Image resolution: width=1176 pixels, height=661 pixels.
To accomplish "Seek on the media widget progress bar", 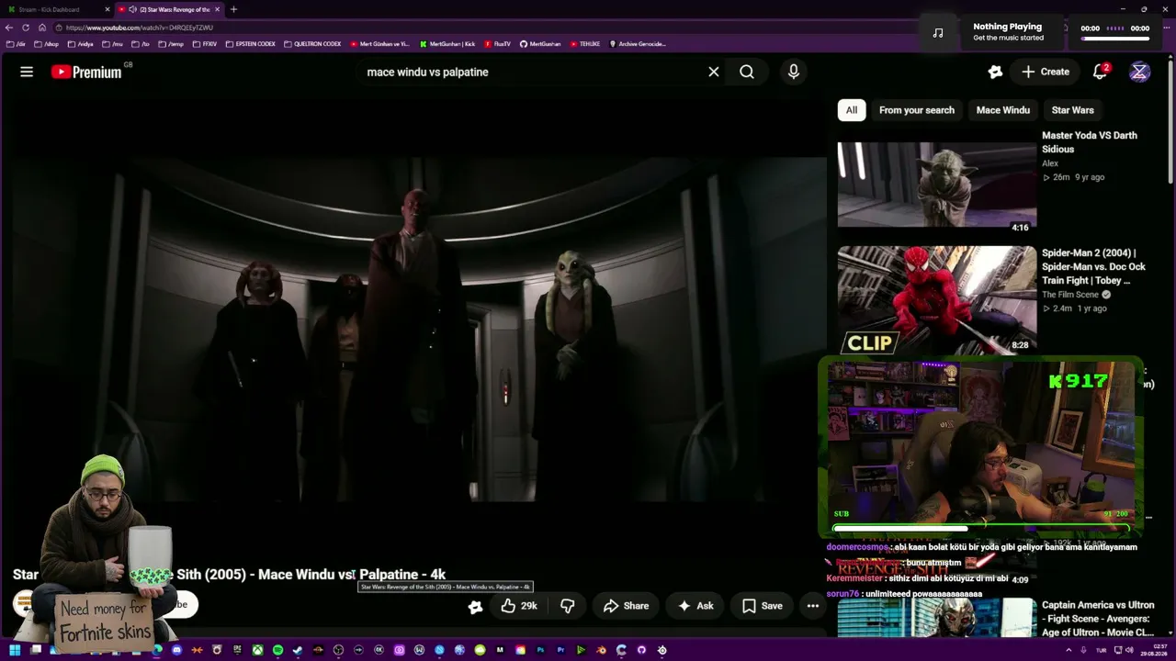I will [x=1115, y=38].
